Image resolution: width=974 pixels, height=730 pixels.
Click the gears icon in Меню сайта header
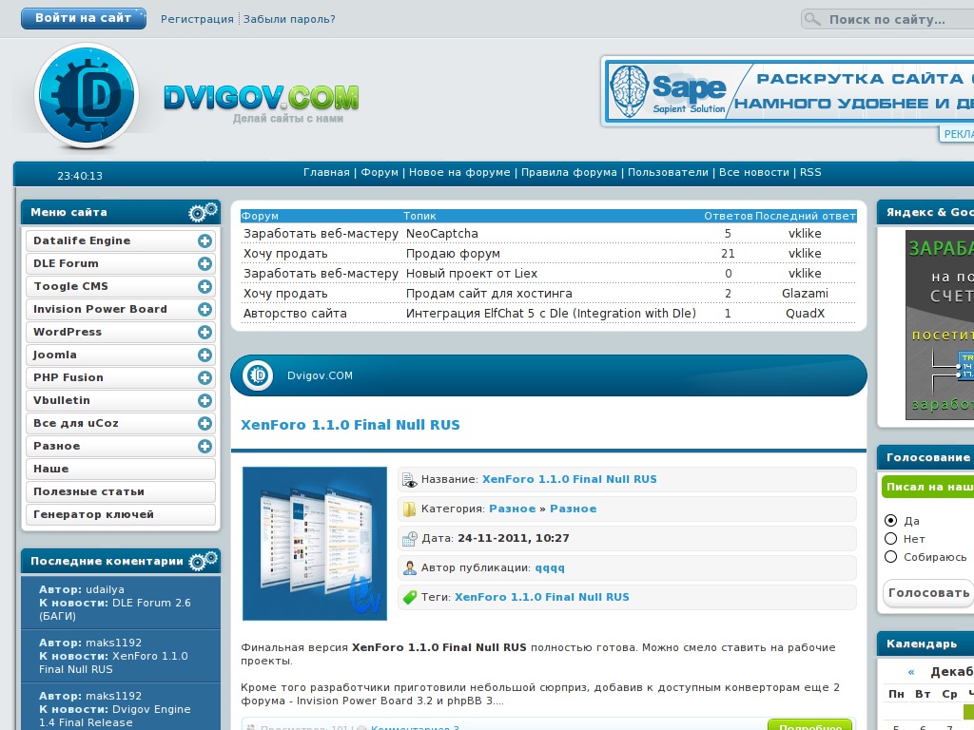(x=203, y=212)
